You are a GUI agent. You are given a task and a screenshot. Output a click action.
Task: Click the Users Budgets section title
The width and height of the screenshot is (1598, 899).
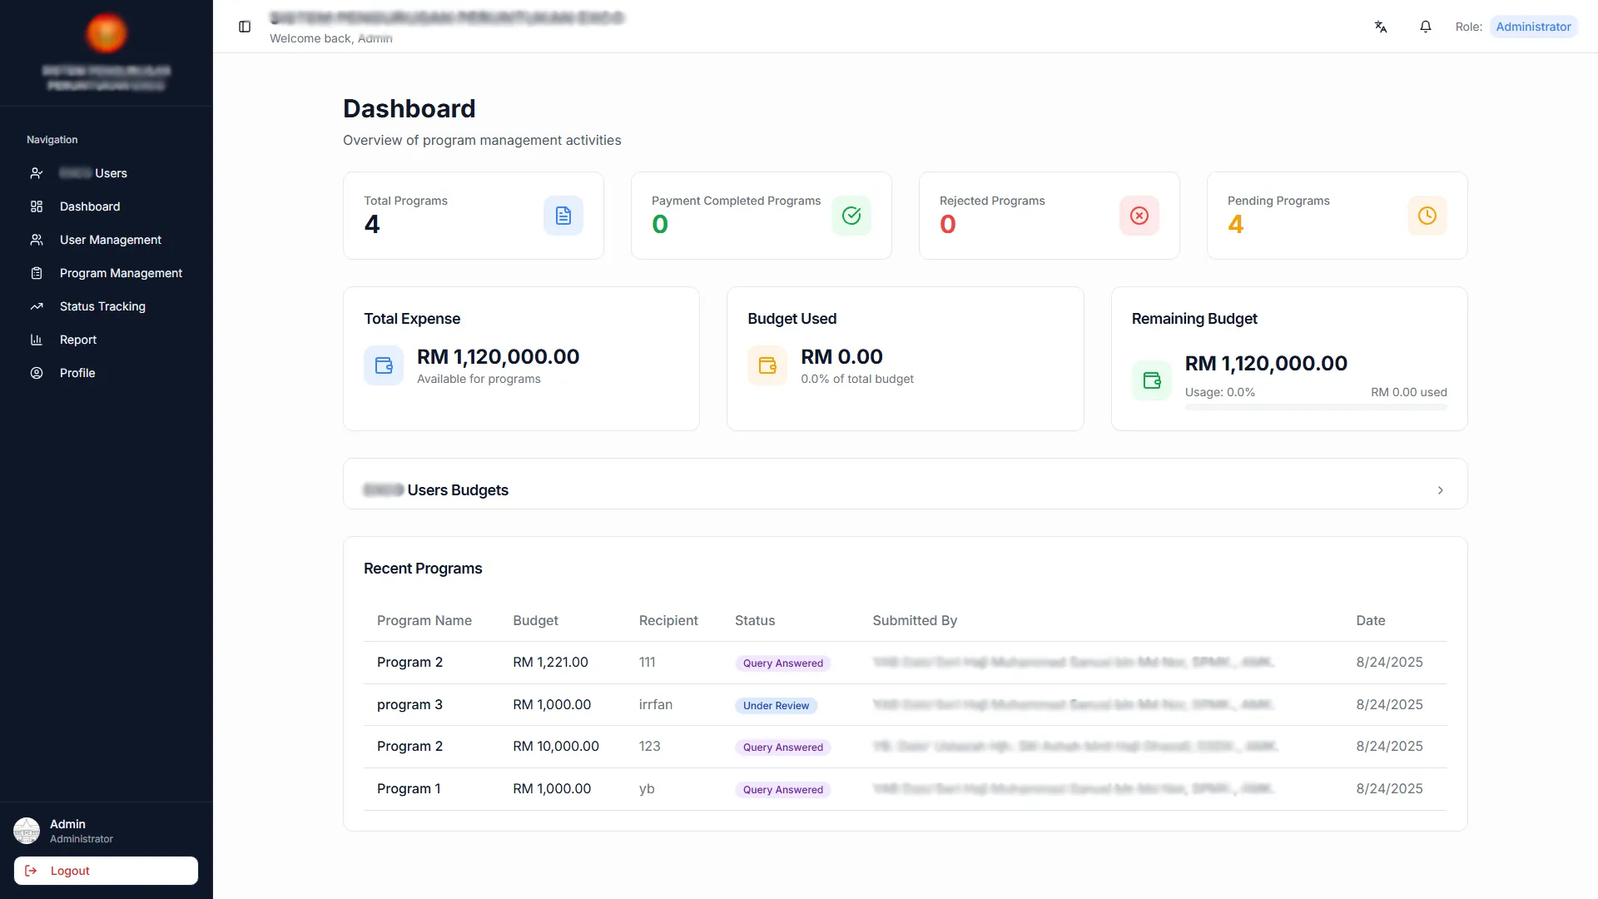point(436,490)
